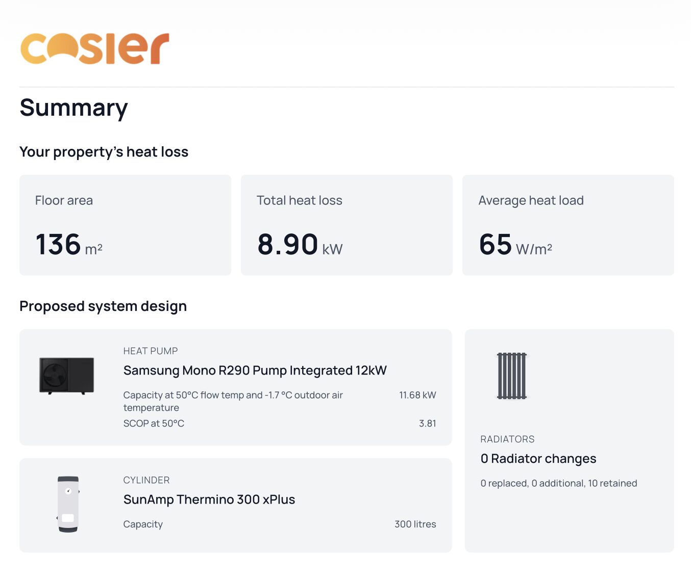Click the Cosier logo

coord(94,49)
